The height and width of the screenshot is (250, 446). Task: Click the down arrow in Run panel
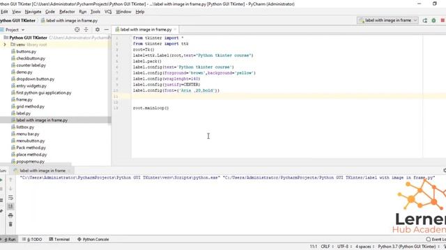10,188
